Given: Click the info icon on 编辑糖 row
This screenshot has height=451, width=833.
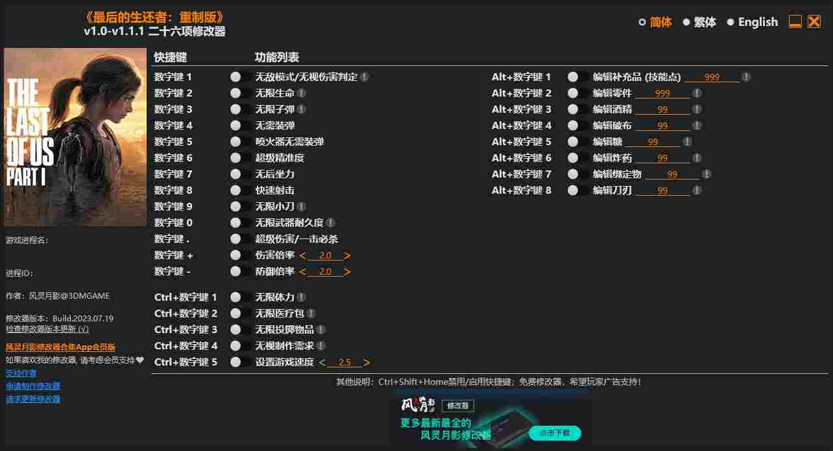Looking at the screenshot, I should click(x=688, y=142).
